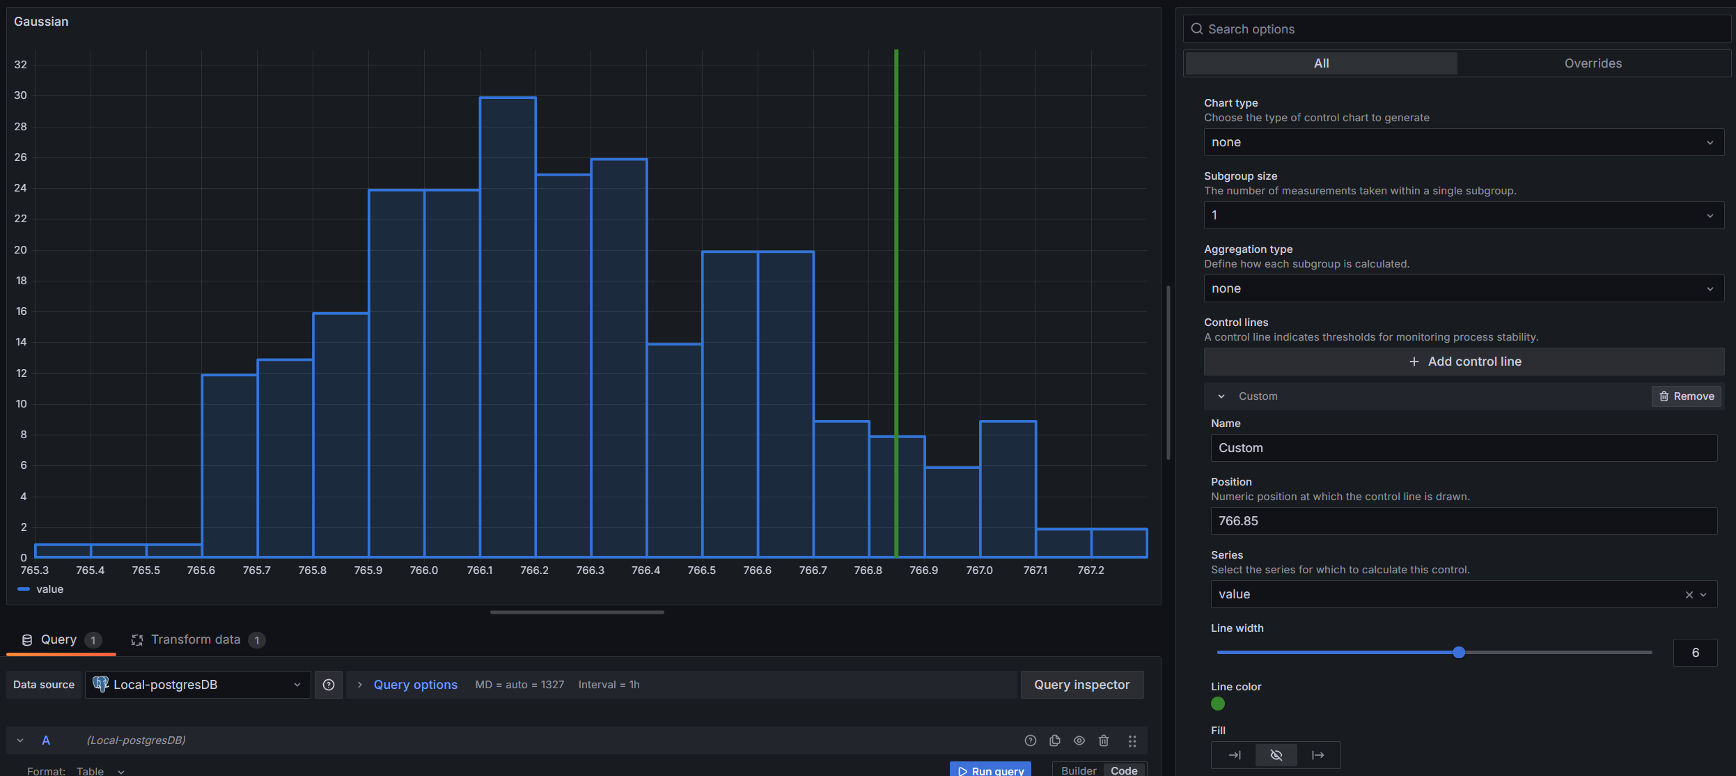The image size is (1736, 776).
Task: Collapse query A row chevron
Action: click(x=20, y=740)
